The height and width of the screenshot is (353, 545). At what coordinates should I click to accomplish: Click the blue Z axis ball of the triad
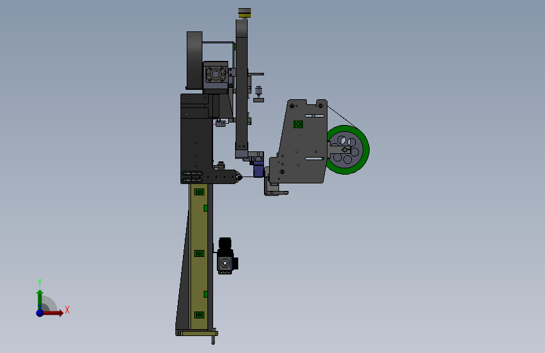pos(40,313)
